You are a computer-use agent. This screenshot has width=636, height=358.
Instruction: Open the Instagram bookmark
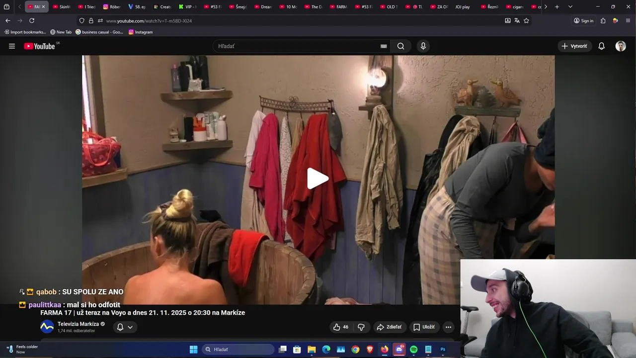click(141, 32)
